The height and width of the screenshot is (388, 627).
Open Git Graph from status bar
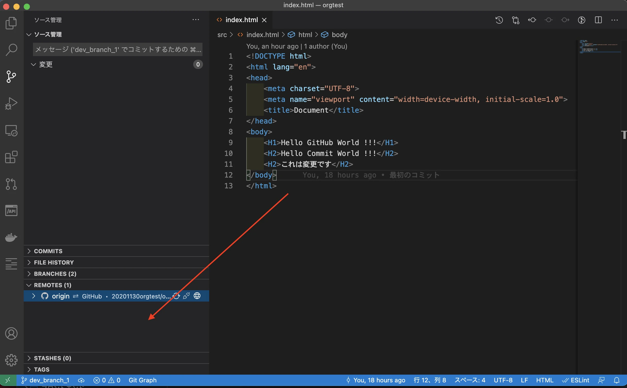(142, 380)
